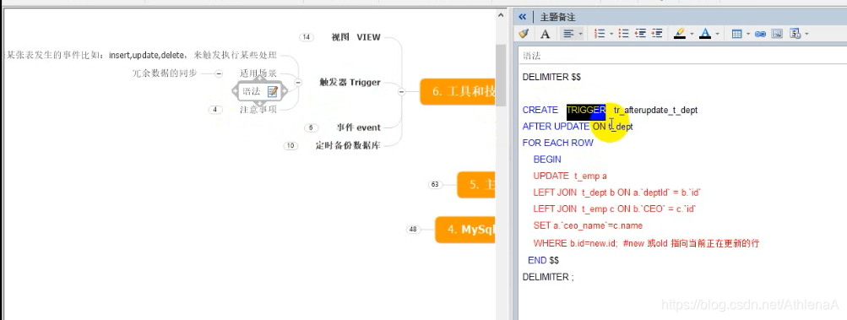The image size is (847, 320).
Task: Expand the 视图 VIEW branch showing 14
Action: [307, 37]
